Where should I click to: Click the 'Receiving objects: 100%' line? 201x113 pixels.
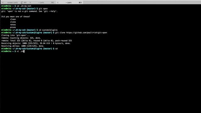[36, 43]
